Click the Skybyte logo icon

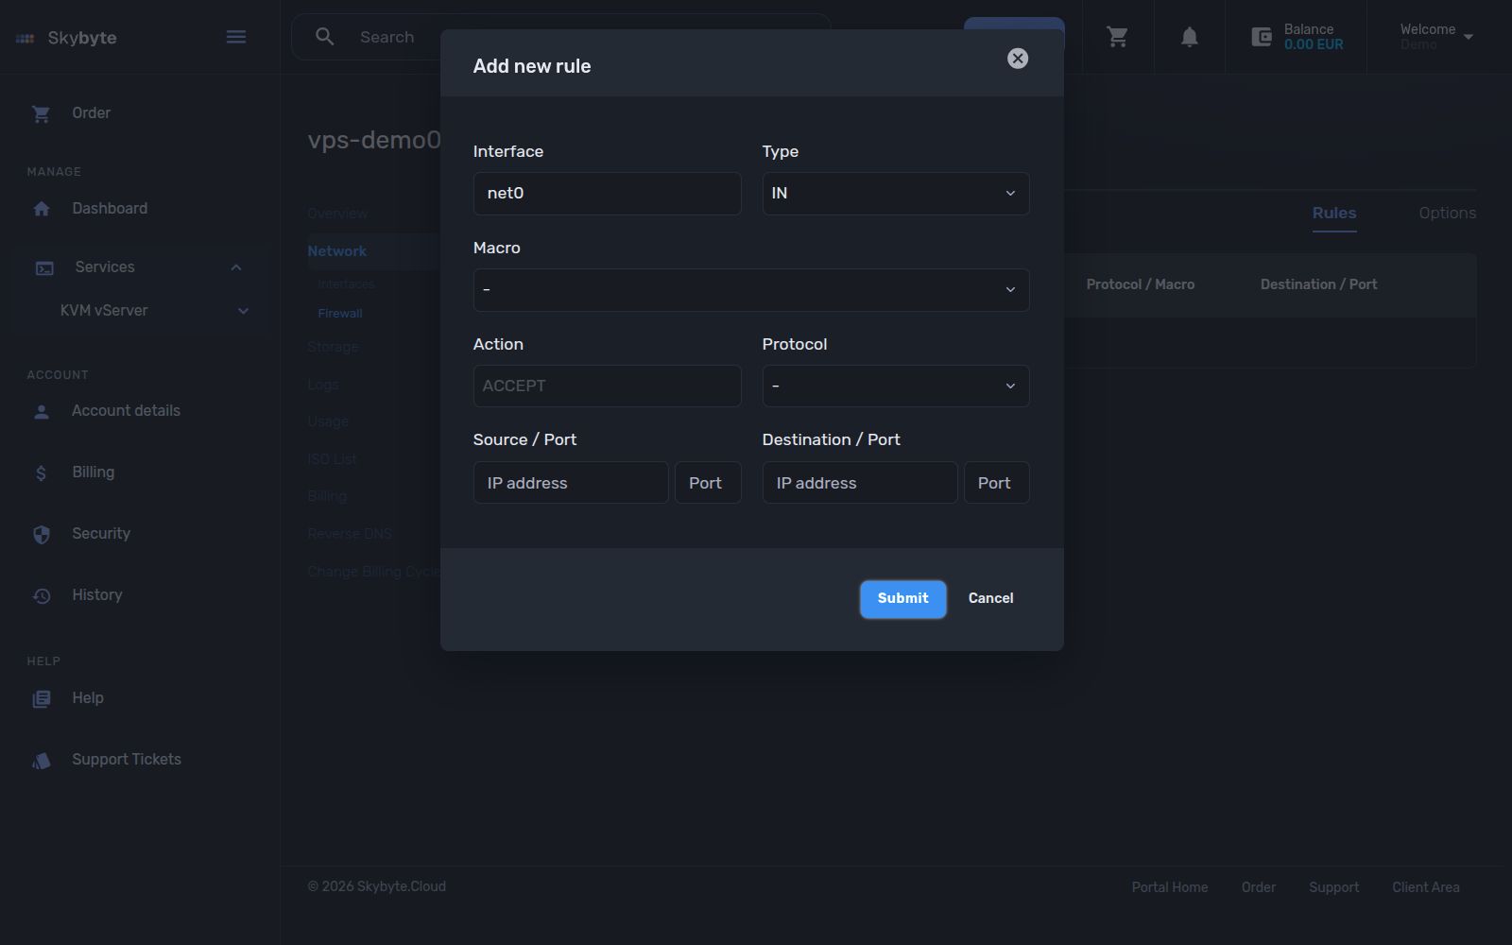click(26, 39)
